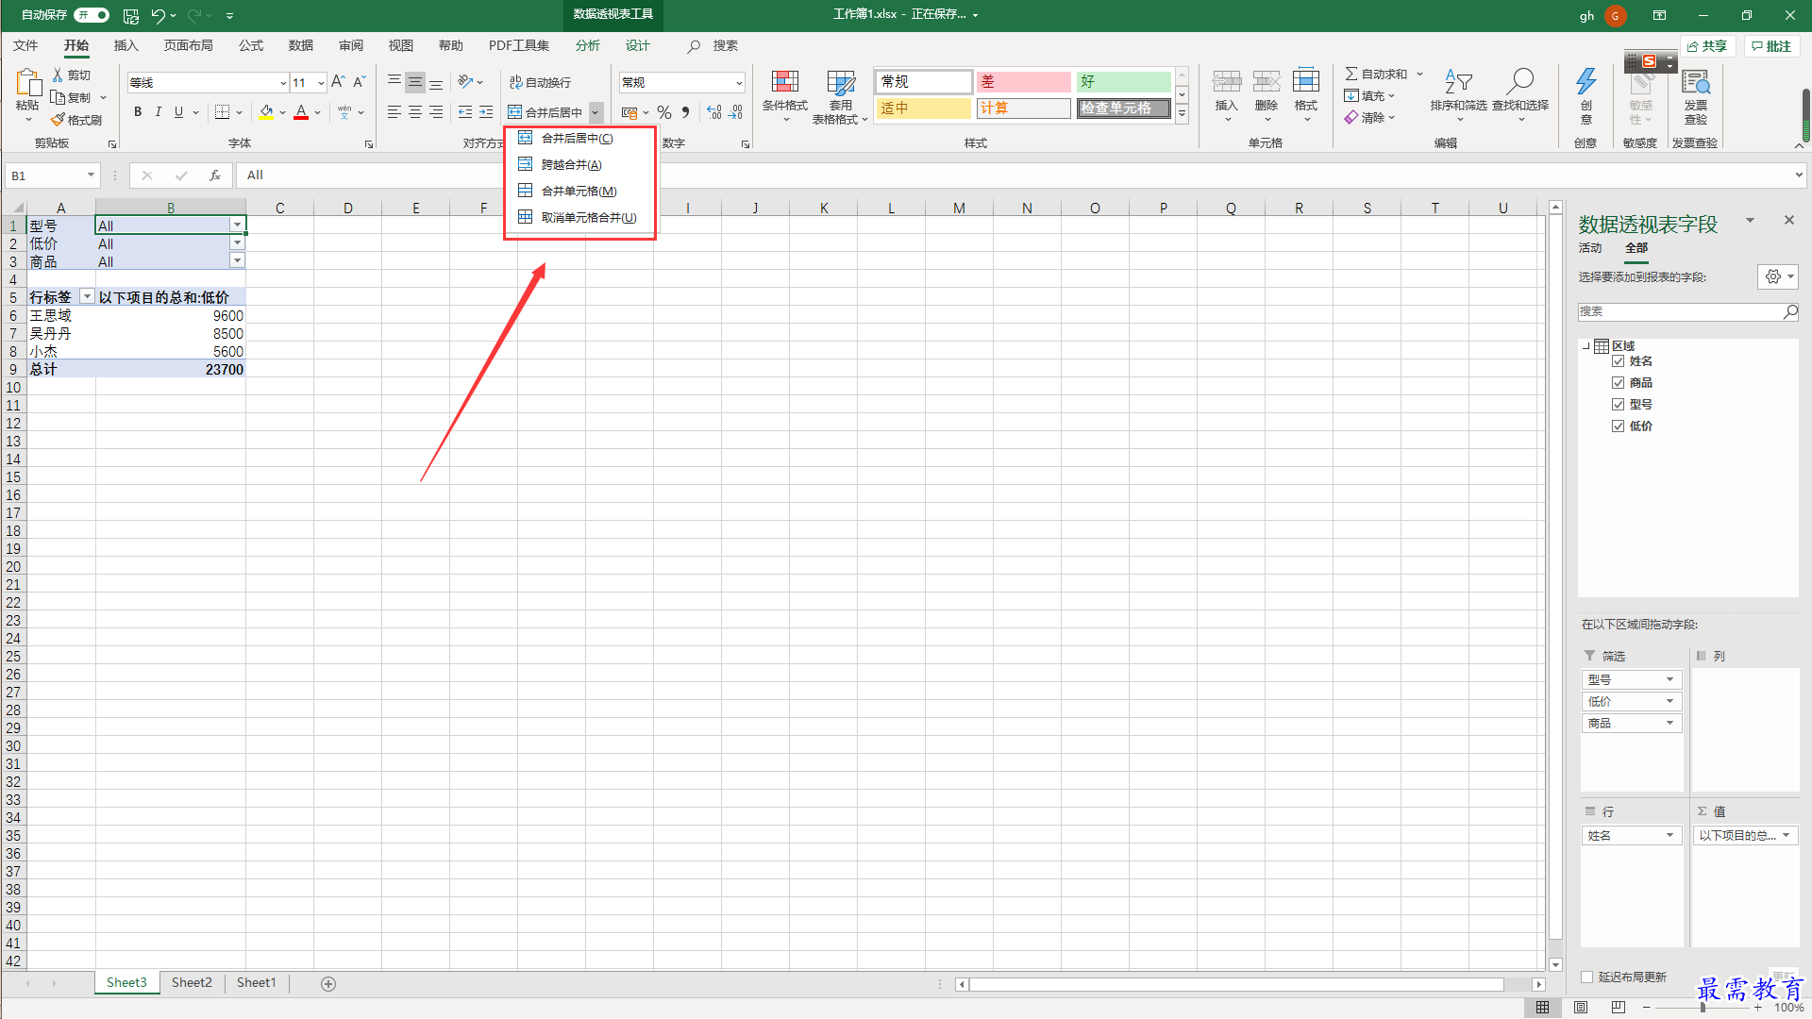1812x1019 pixels.
Task: Click the Clear (清除) button
Action: point(1369,118)
